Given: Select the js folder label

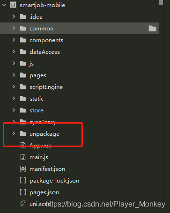Looking at the screenshot, I should tap(31, 64).
